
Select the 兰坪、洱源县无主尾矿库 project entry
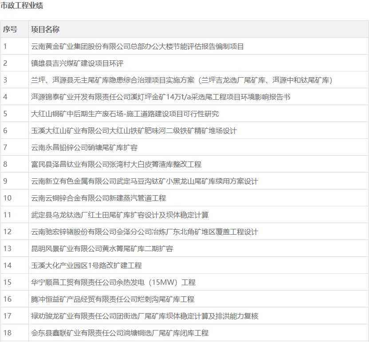click(x=181, y=80)
